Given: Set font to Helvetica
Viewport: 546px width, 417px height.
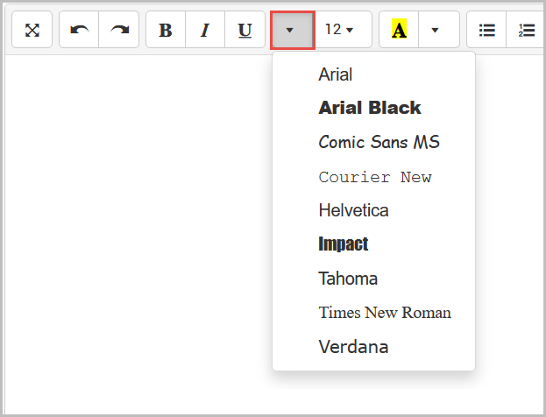Looking at the screenshot, I should [373, 210].
